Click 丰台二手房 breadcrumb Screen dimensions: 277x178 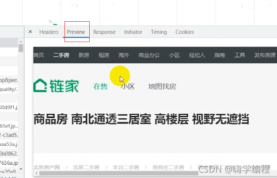click(126, 167)
